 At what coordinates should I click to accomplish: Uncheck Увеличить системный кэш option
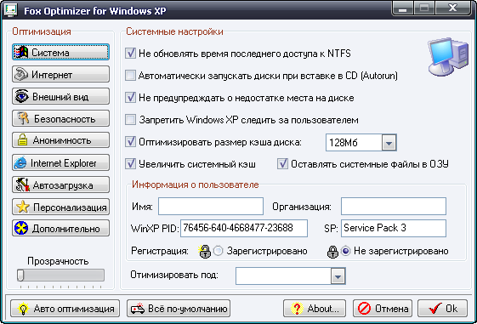130,164
